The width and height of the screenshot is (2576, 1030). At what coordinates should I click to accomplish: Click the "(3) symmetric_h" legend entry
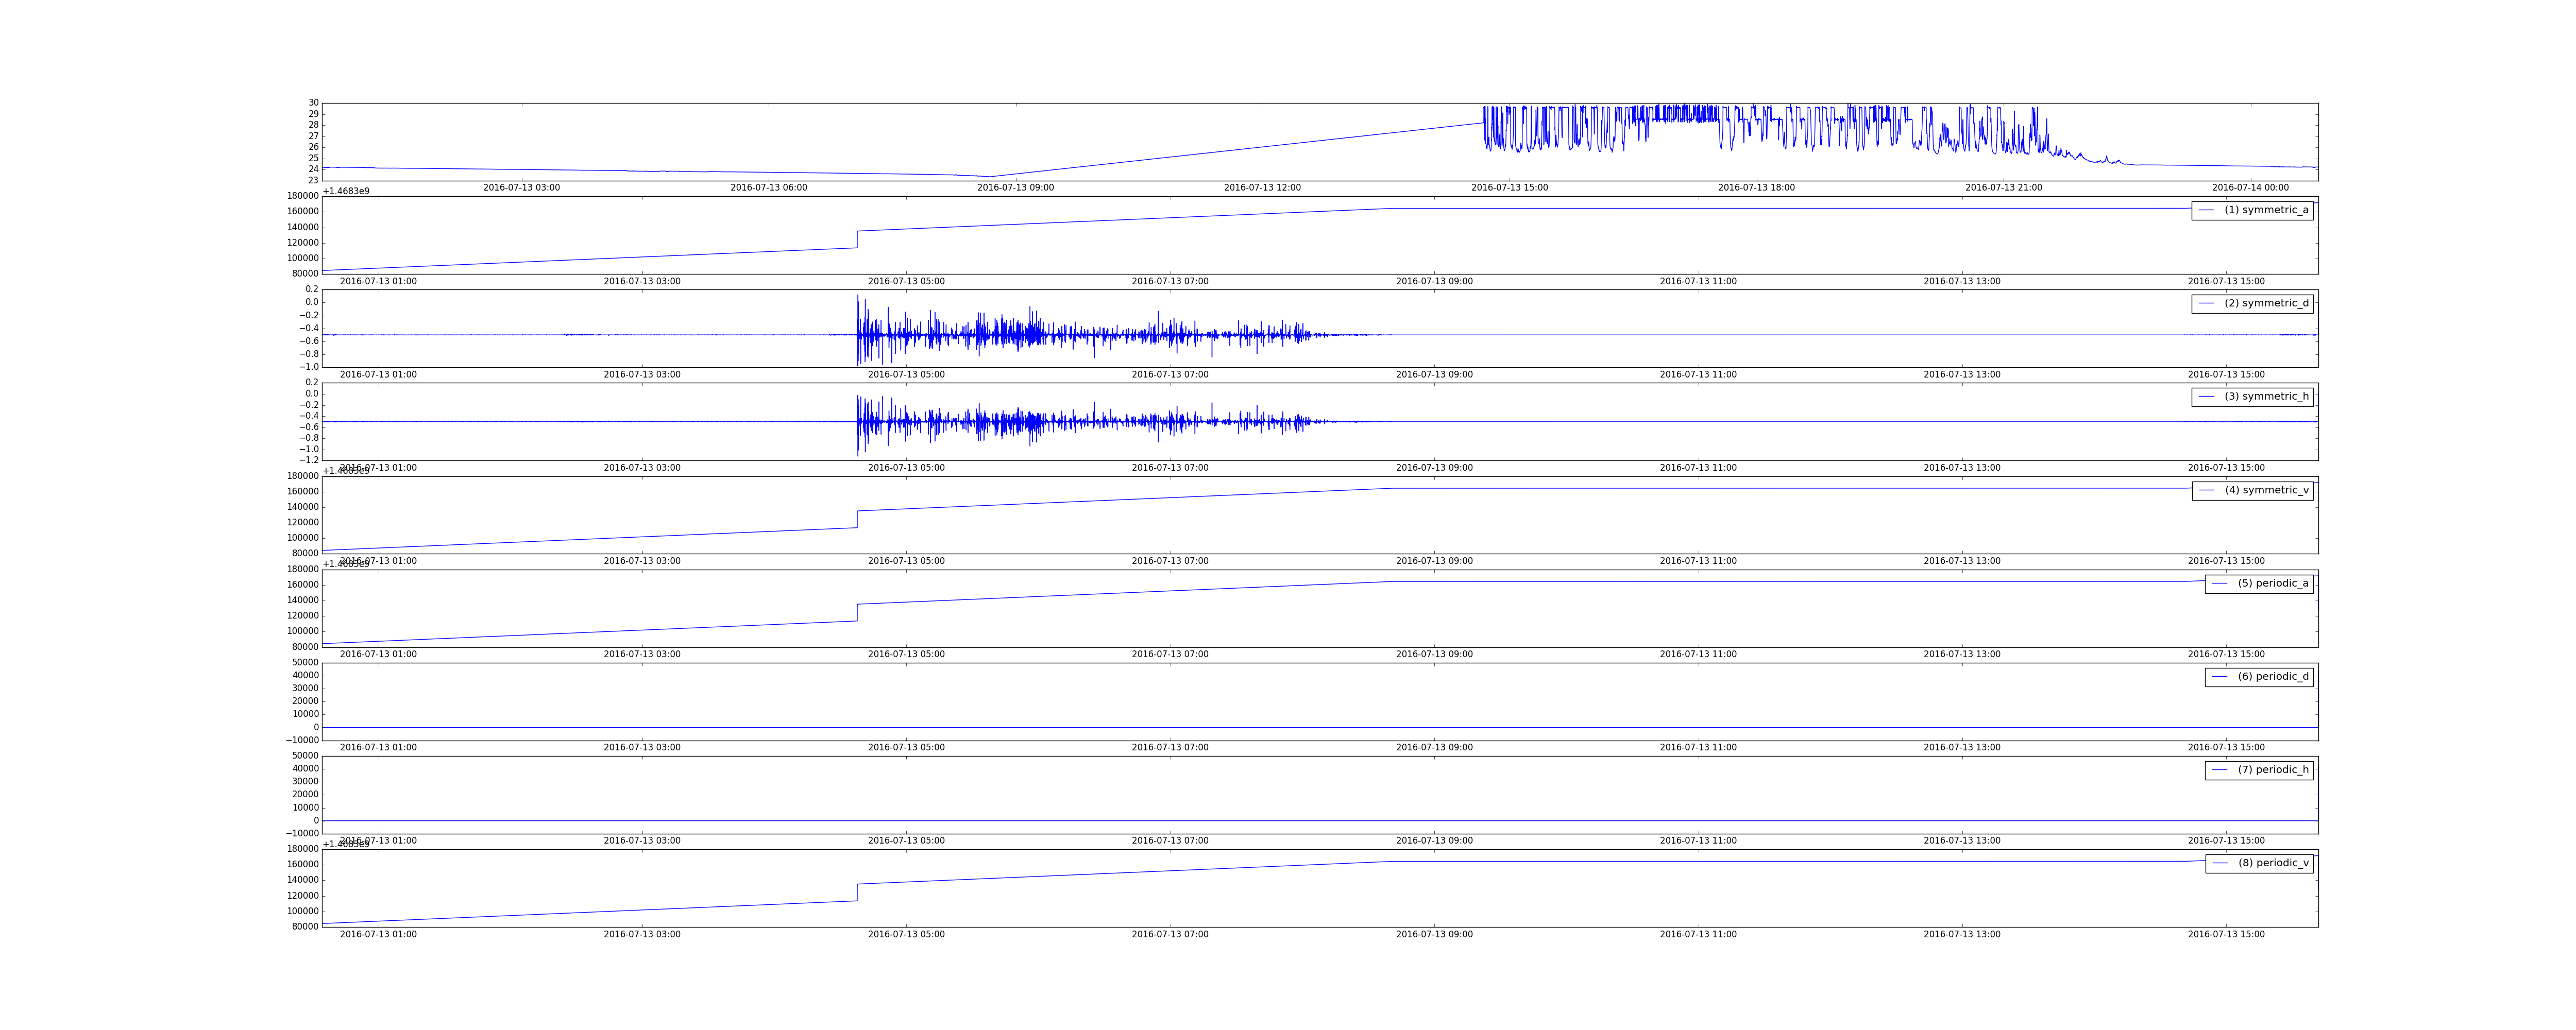pos(2252,397)
